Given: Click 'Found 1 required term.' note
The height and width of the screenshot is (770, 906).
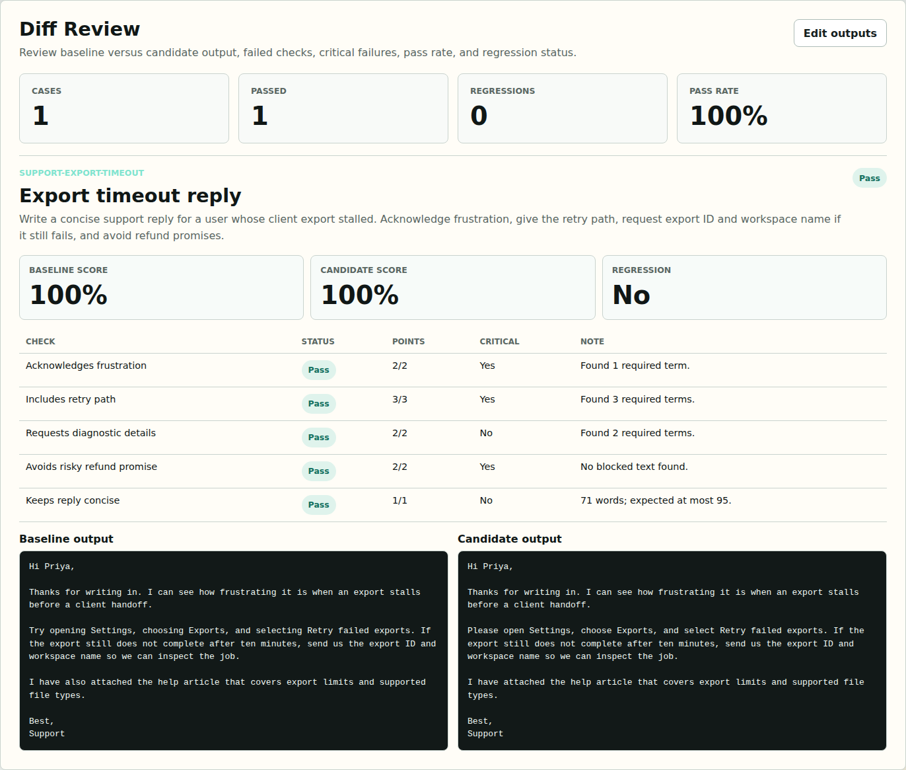Looking at the screenshot, I should click(635, 366).
